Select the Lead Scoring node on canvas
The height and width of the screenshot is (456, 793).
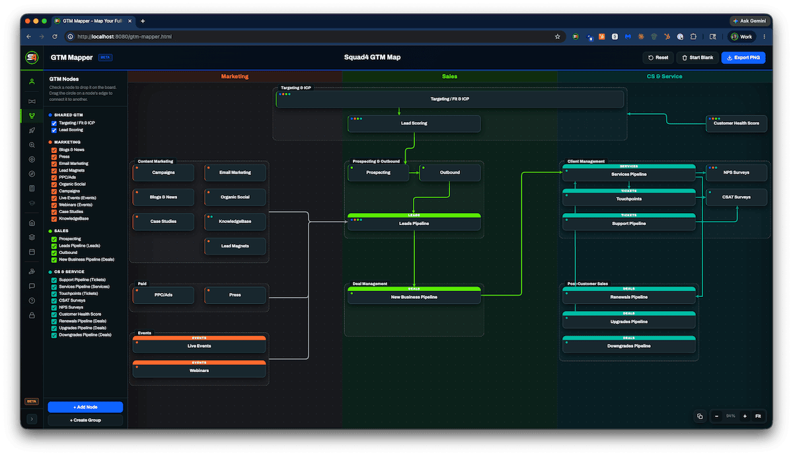click(x=414, y=123)
